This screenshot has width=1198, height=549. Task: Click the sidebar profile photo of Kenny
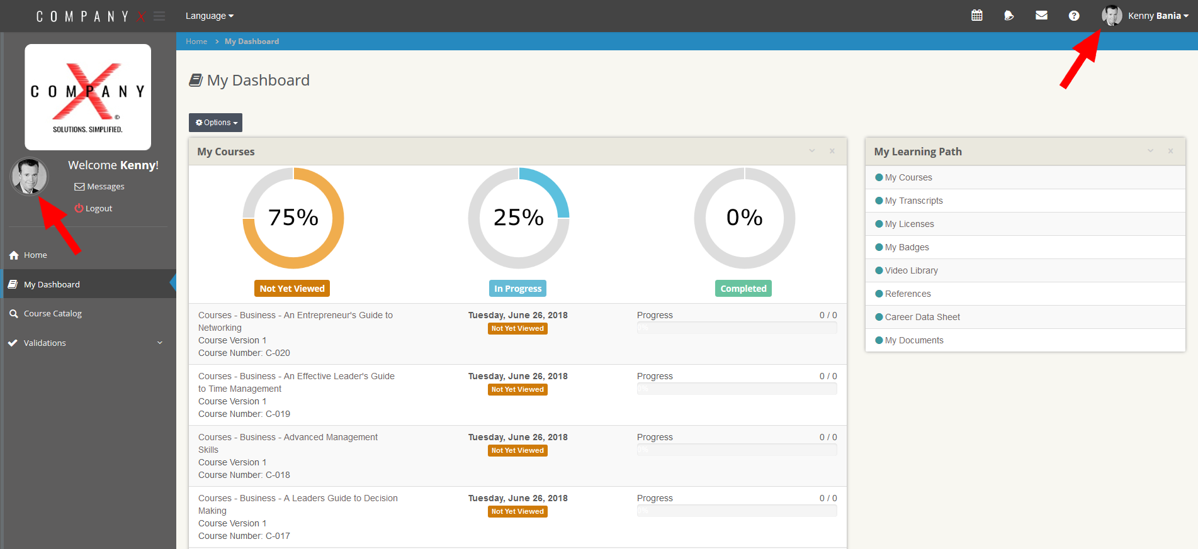click(x=30, y=177)
